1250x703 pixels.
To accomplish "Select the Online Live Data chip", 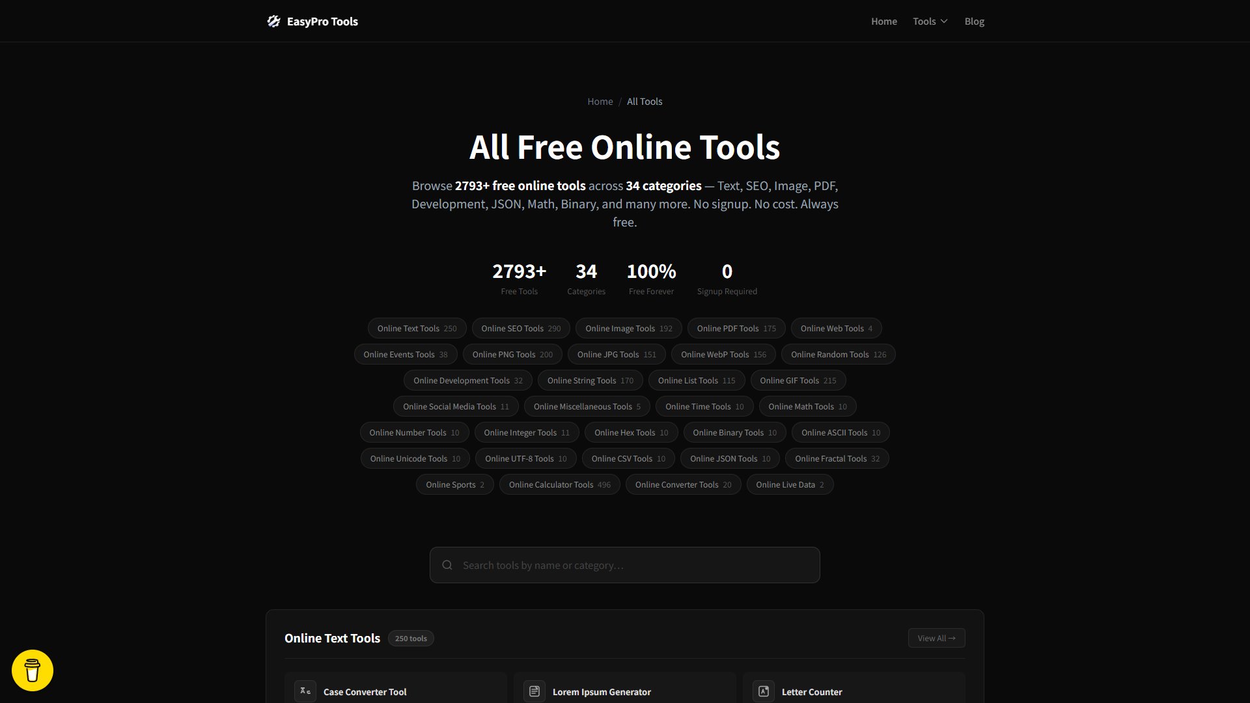I will coord(790,484).
